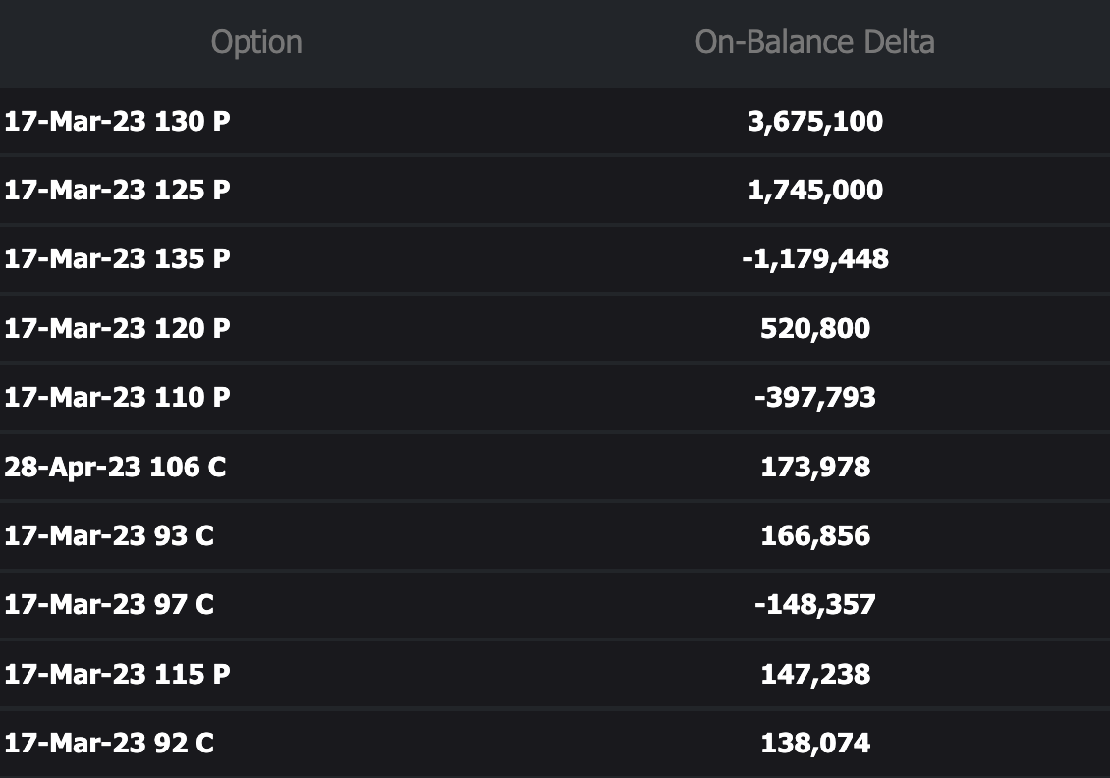The width and height of the screenshot is (1110, 778).
Task: Click the 3,675,100 delta value
Action: point(815,121)
